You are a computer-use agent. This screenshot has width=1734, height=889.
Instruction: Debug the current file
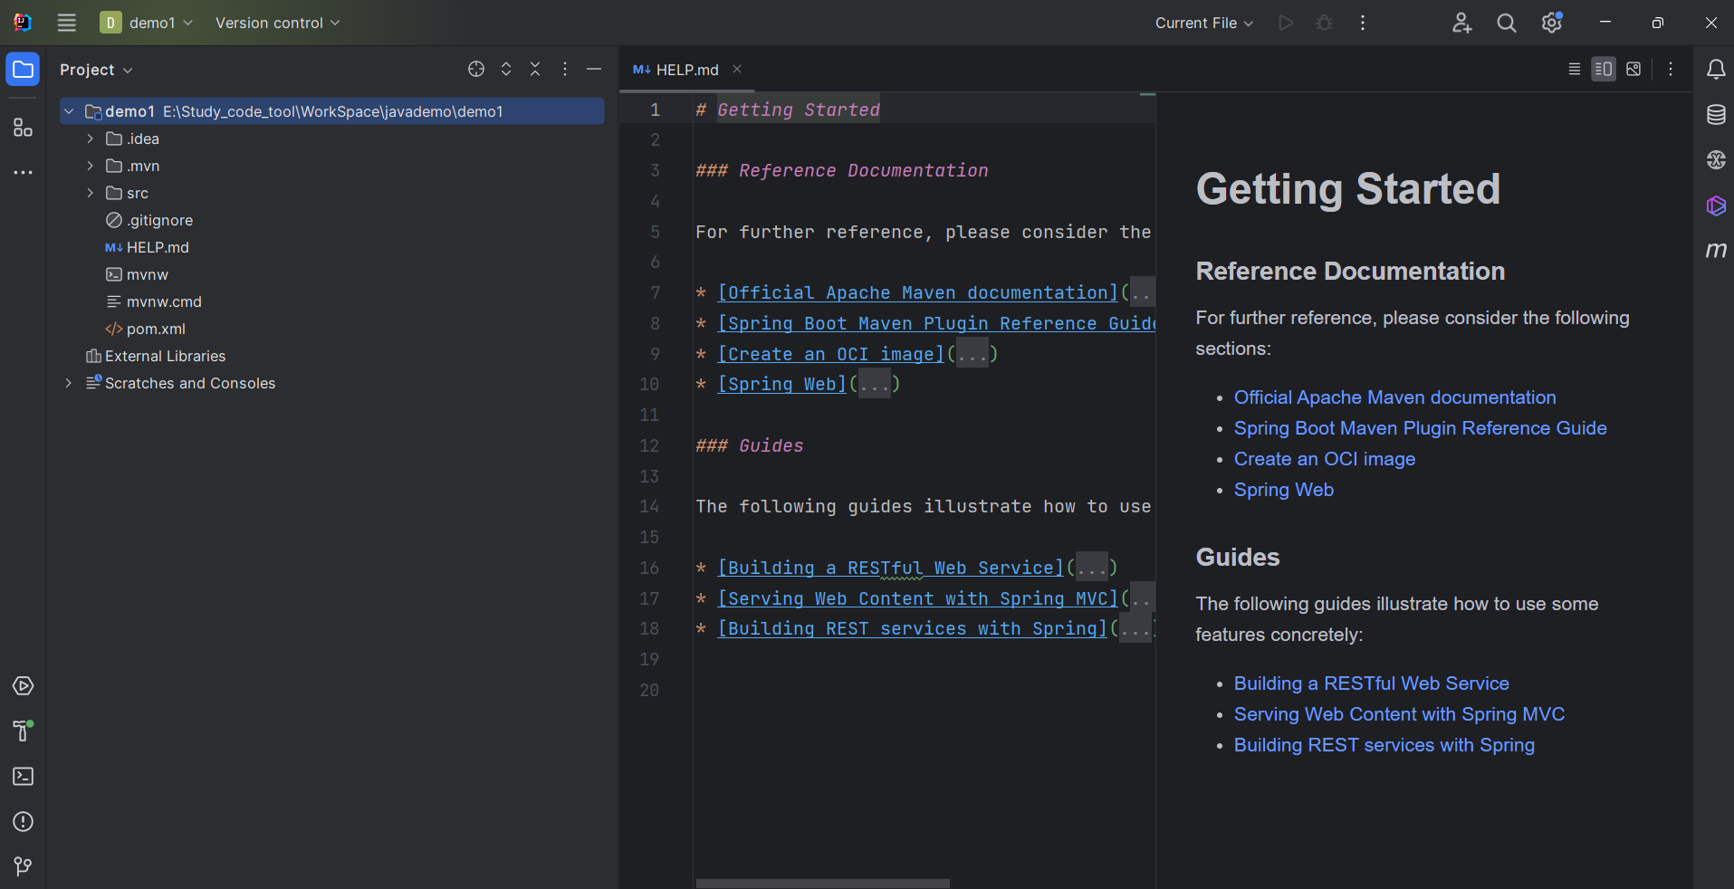(1324, 23)
